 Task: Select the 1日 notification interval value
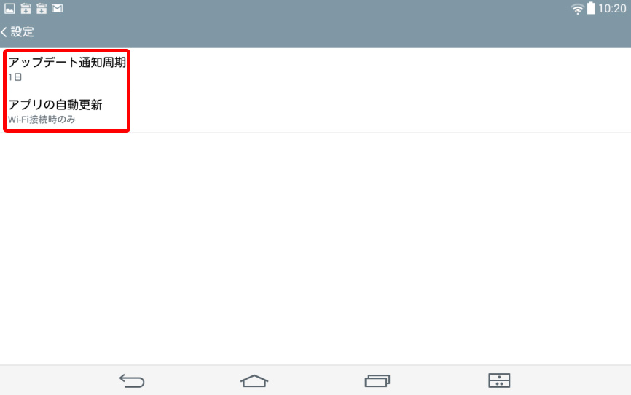pyautogui.click(x=15, y=77)
